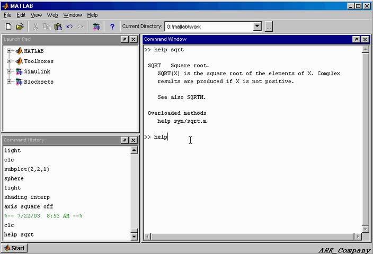This screenshot has height=254, width=373.
Task: Expand the Simulink tree node
Action: pyautogui.click(x=9, y=71)
